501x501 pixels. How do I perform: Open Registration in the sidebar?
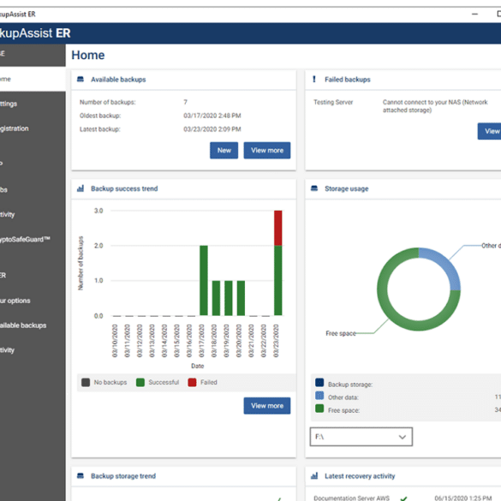33,128
